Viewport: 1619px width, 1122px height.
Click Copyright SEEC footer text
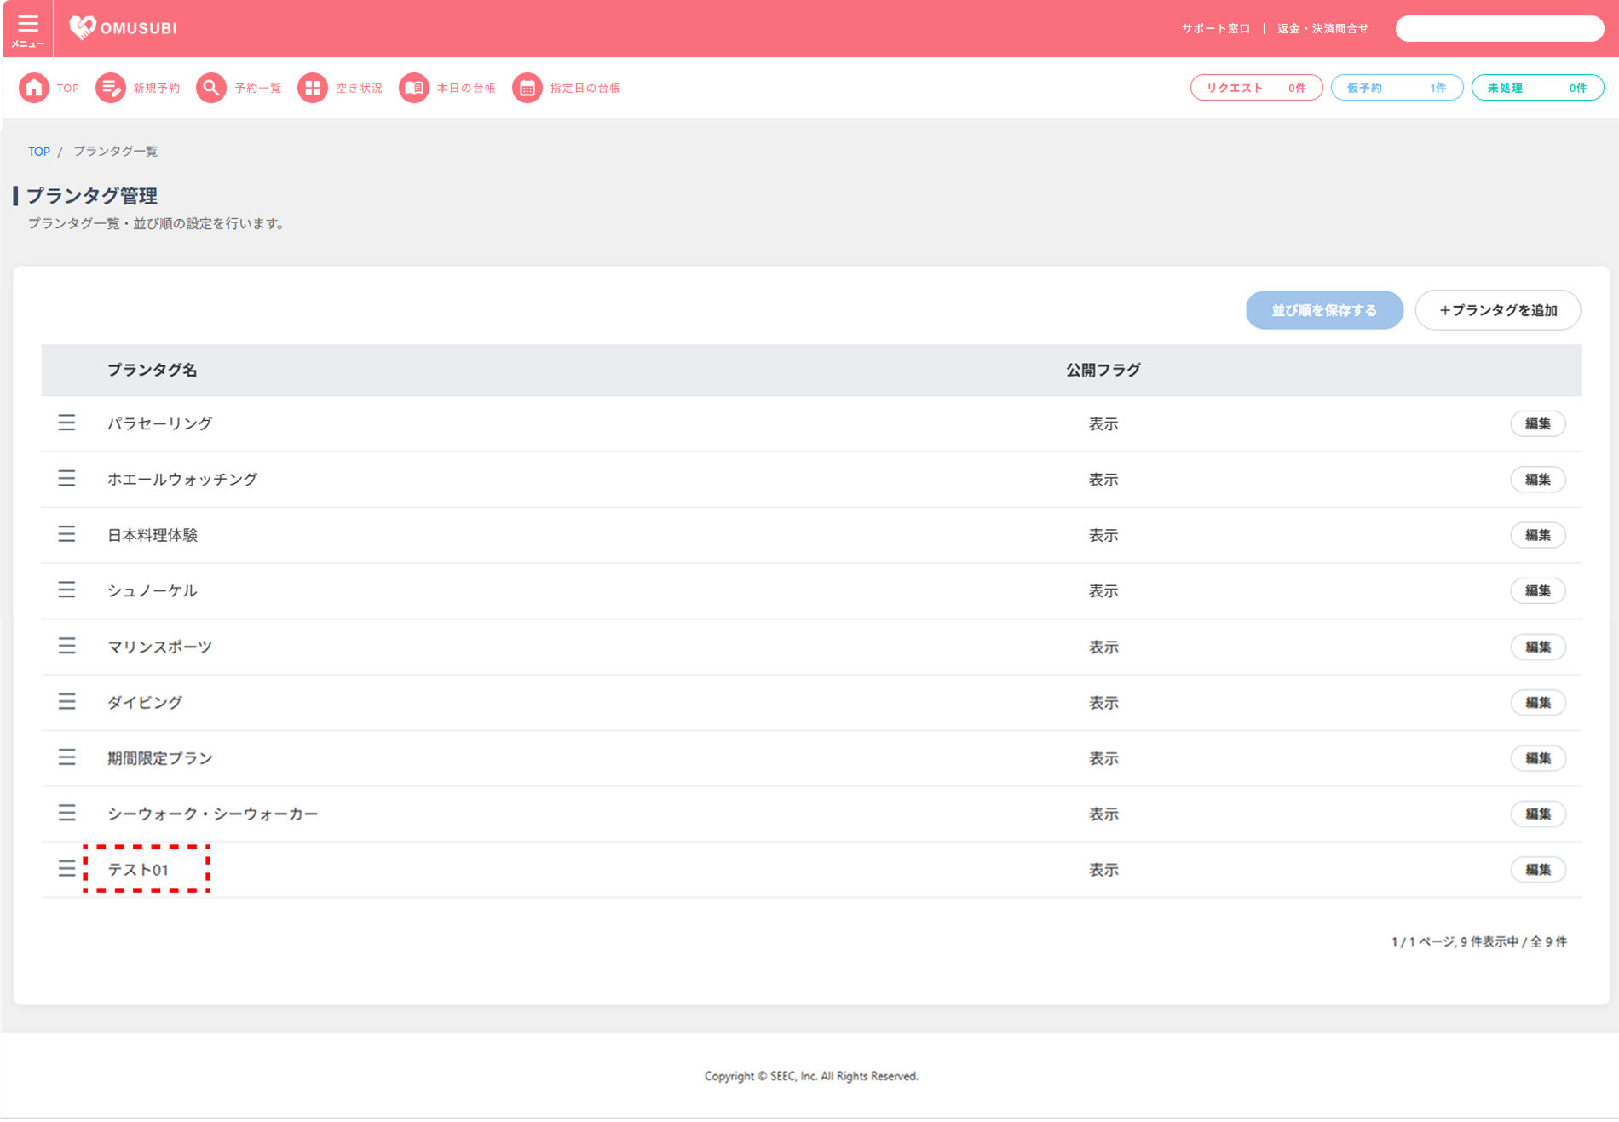811,1076
